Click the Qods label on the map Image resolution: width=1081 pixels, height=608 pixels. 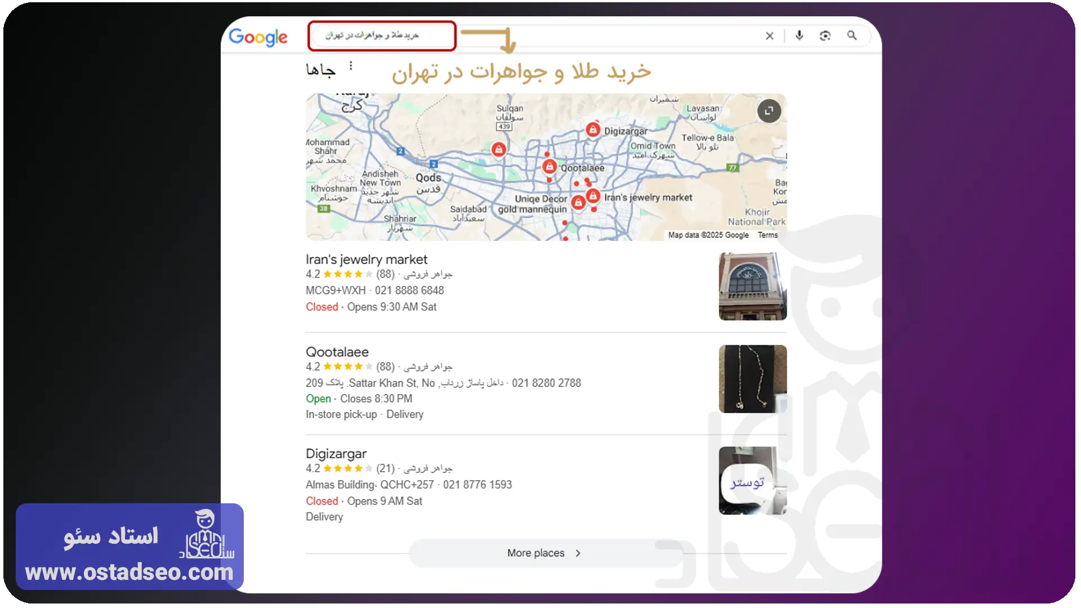click(428, 178)
